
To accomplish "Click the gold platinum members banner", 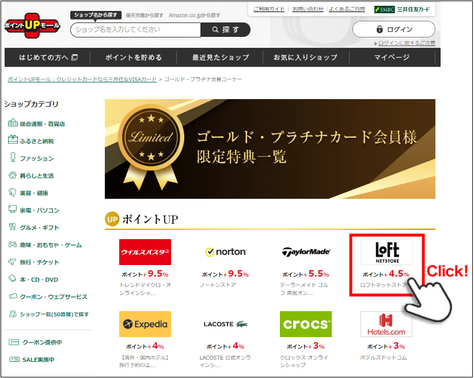I will [270, 149].
